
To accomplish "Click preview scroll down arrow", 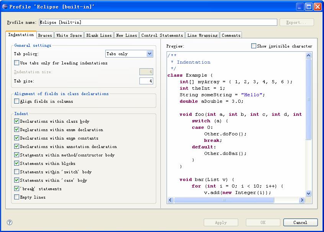I will (x=309, y=193).
